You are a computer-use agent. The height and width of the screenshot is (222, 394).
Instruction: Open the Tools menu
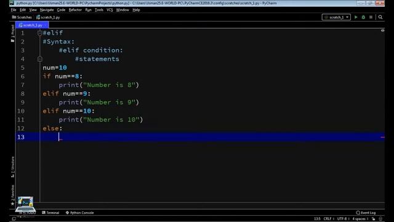point(99,10)
